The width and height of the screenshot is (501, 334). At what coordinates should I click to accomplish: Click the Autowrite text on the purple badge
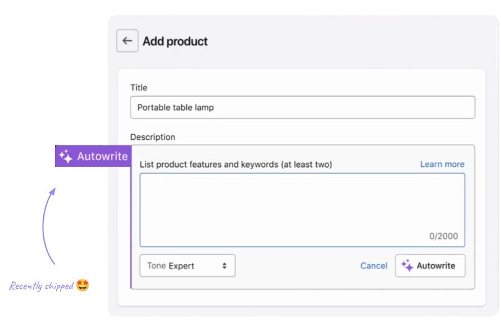pos(102,156)
